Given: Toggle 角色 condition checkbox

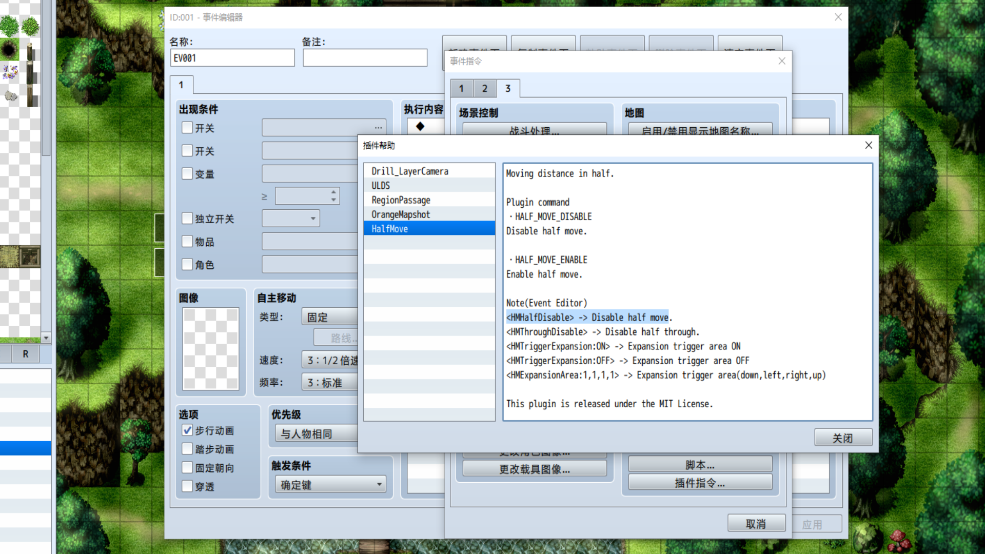Looking at the screenshot, I should [x=187, y=264].
